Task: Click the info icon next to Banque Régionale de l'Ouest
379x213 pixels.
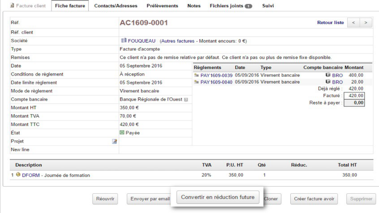Action: [186, 100]
